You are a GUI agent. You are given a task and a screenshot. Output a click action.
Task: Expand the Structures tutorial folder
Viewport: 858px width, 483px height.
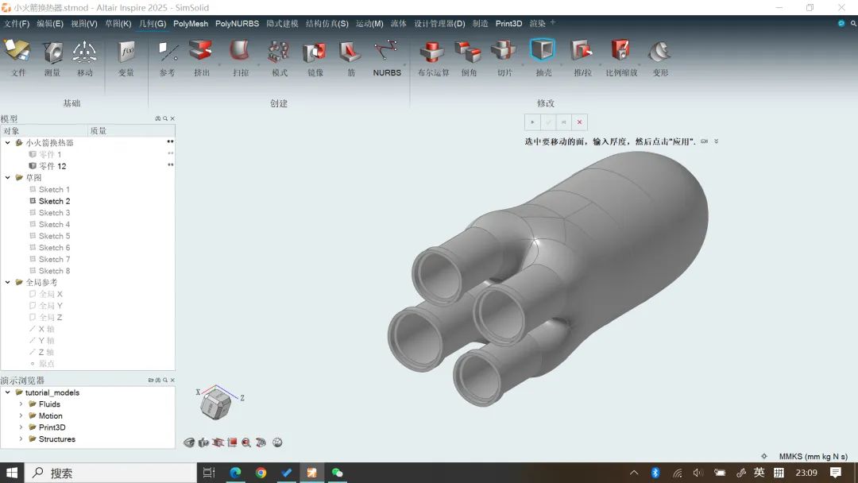point(21,439)
